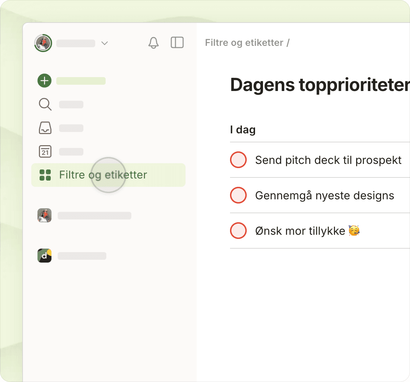Expand the account menu chevron
The image size is (410, 382).
105,43
